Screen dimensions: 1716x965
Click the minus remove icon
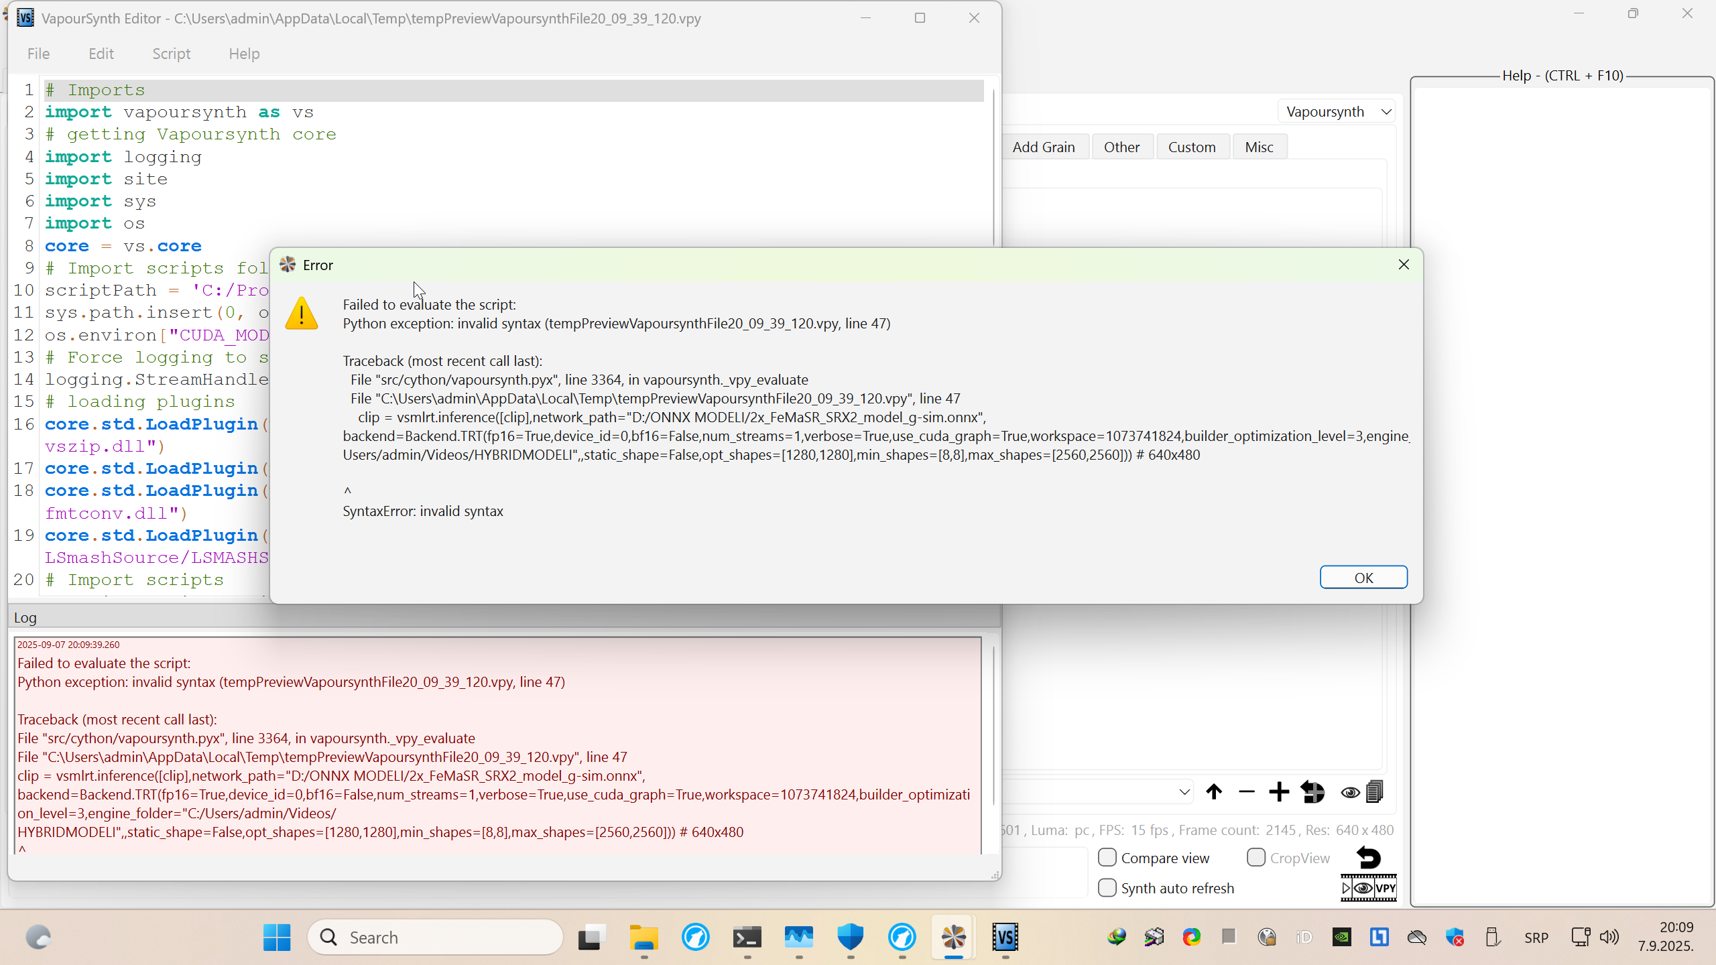pyautogui.click(x=1247, y=792)
